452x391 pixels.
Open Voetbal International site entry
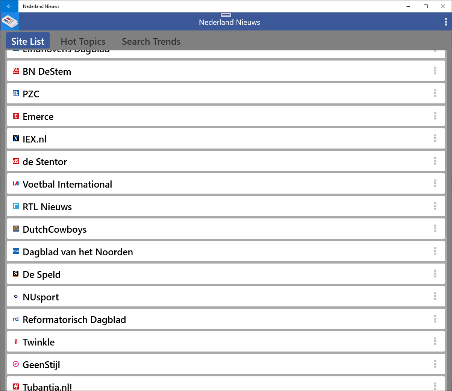226,183
